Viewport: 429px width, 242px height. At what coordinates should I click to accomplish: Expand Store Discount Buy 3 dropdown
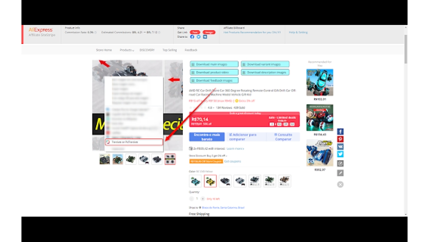point(226,156)
